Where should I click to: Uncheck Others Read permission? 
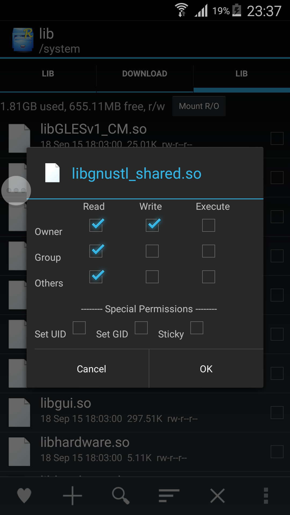pyautogui.click(x=96, y=277)
